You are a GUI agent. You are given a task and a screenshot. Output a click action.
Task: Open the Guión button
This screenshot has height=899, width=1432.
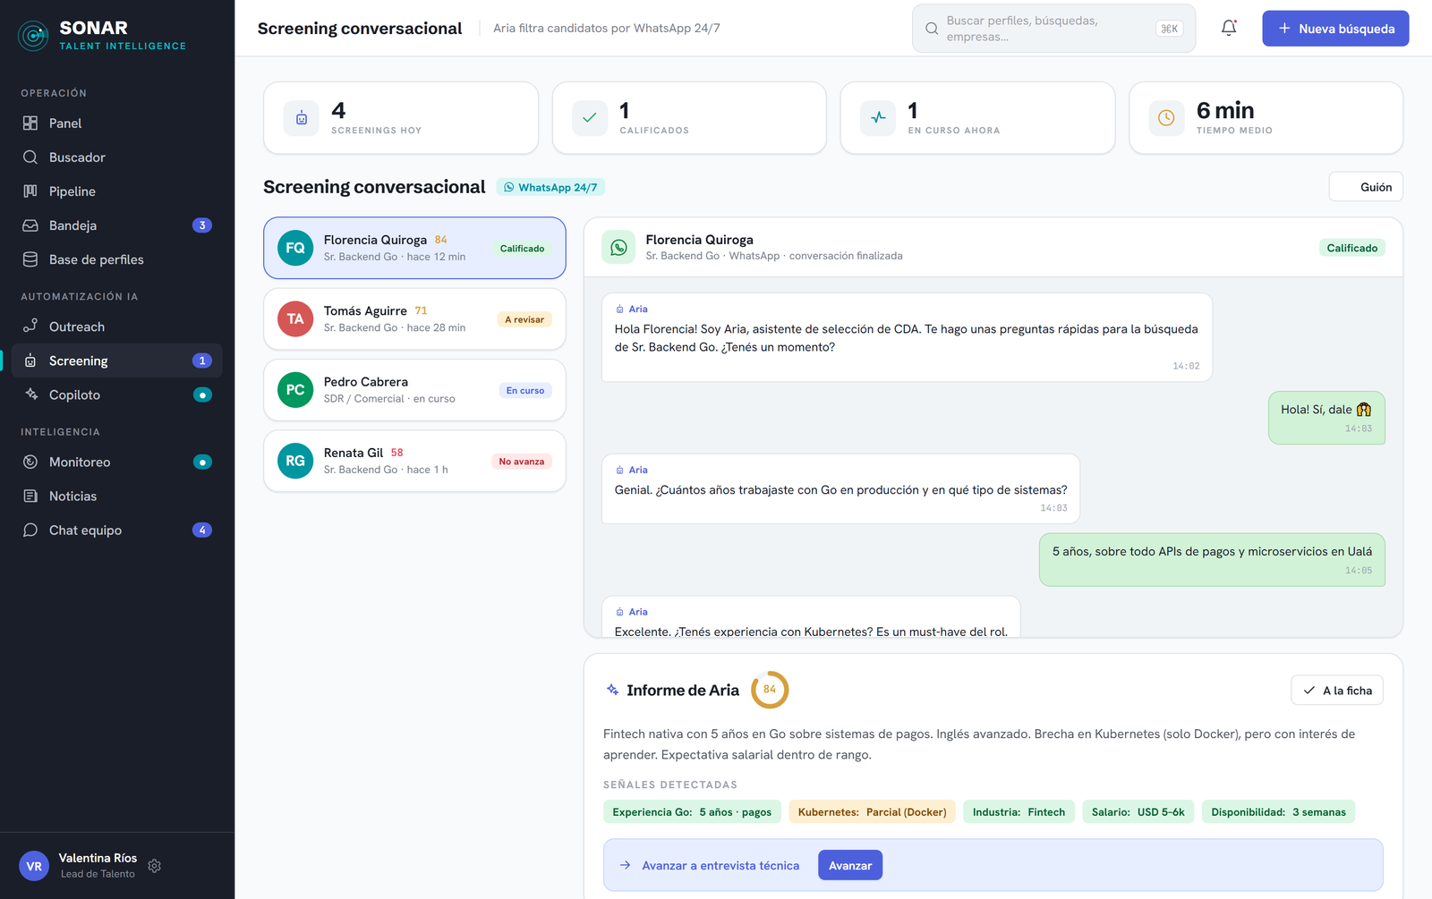pos(1366,187)
